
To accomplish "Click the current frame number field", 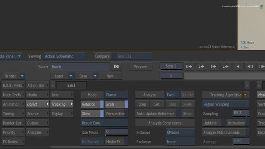I will [171, 76].
